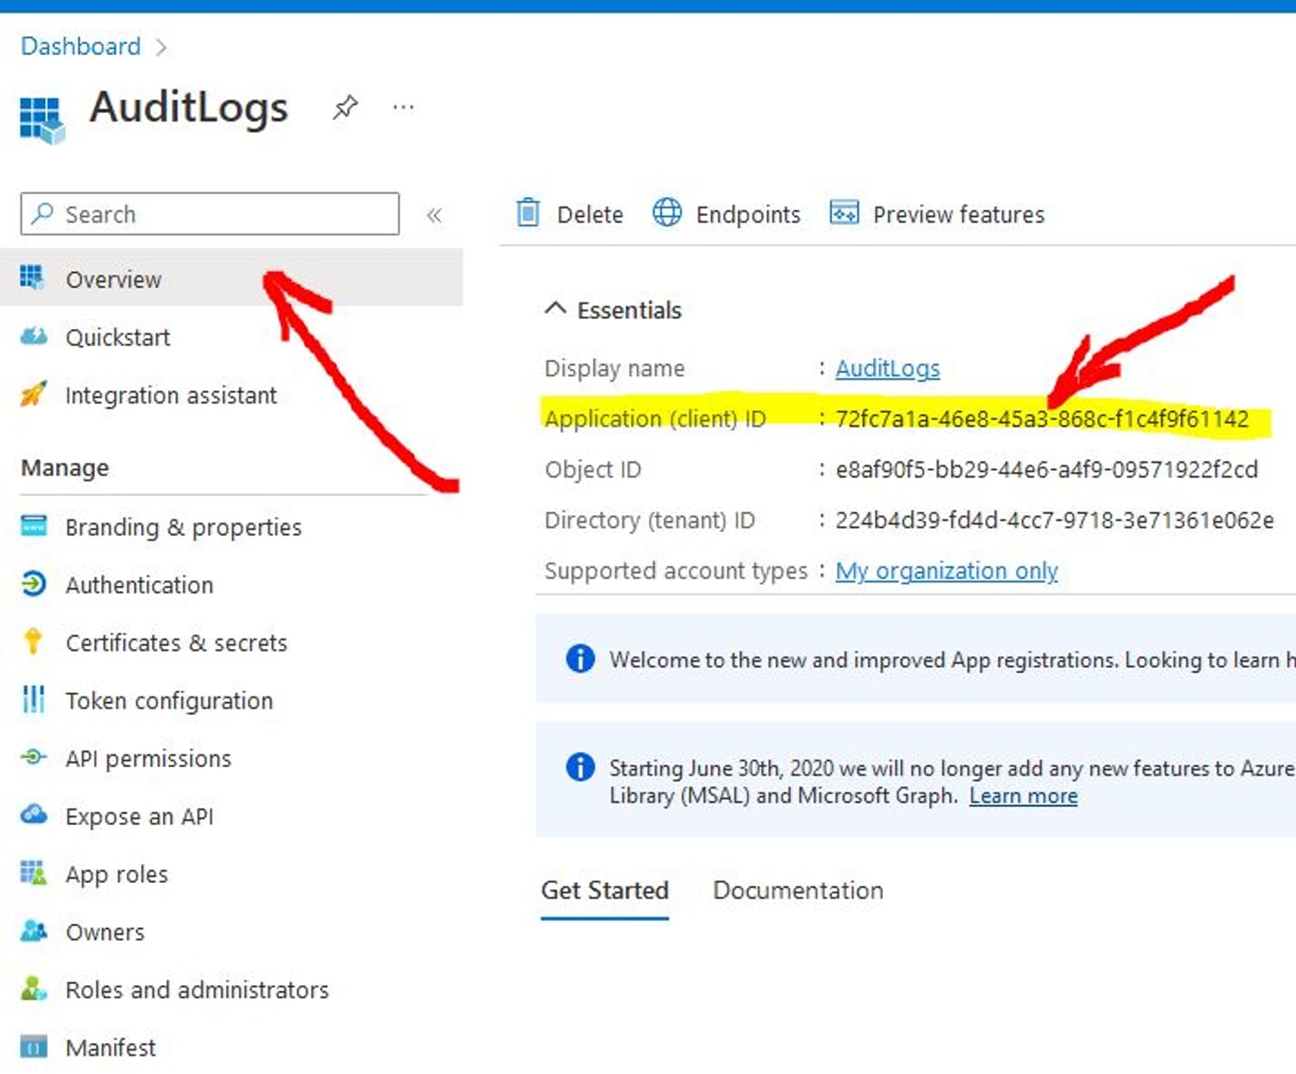Open the AuditLogs display name link

click(x=886, y=368)
